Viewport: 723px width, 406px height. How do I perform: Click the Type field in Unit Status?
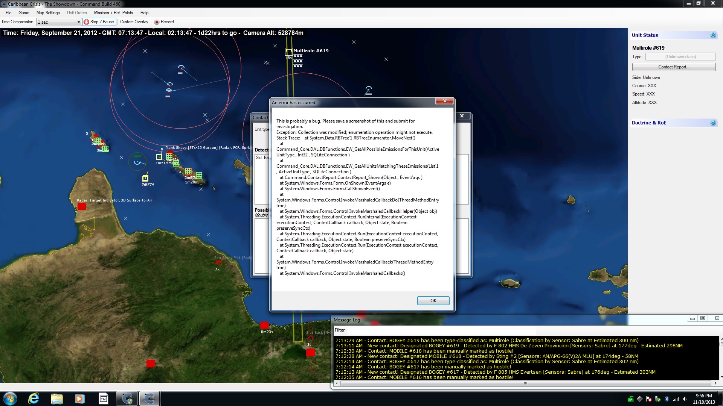point(680,57)
